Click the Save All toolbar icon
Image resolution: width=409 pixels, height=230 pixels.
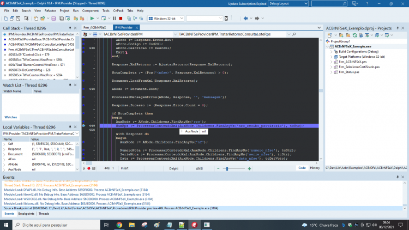62,19
